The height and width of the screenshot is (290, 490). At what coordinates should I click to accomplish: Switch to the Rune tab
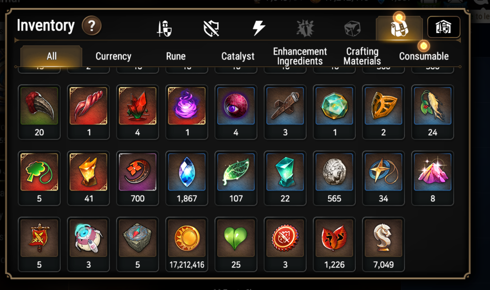pyautogui.click(x=176, y=56)
